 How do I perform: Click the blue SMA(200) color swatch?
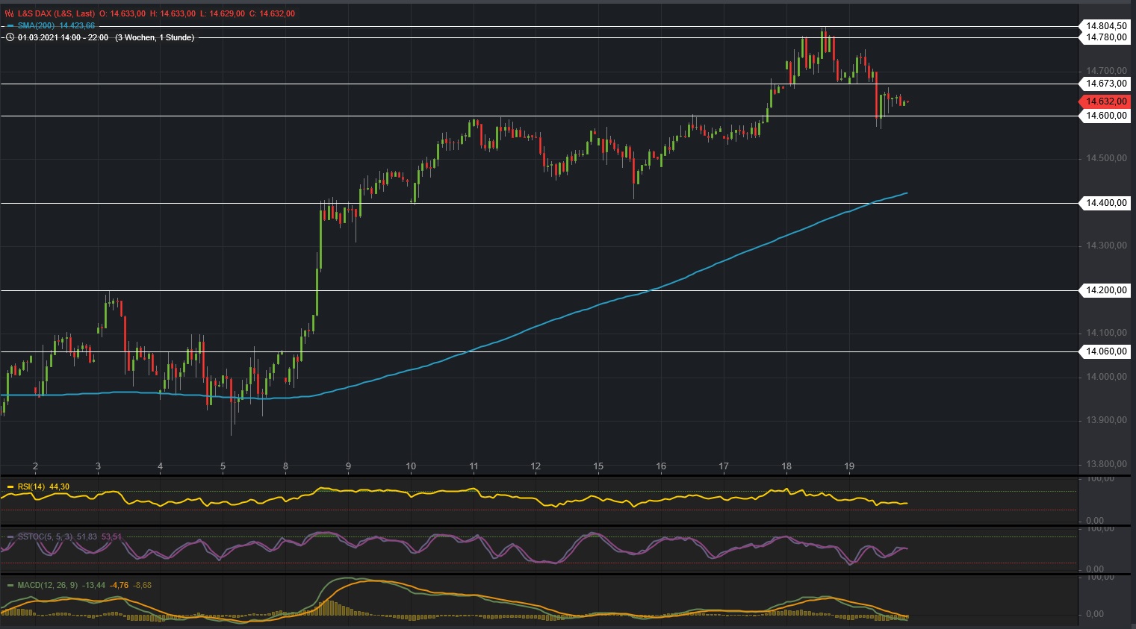coord(10,25)
